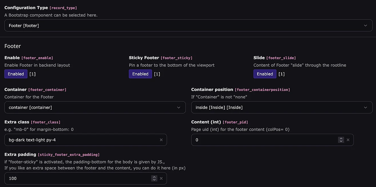Increment the Content (int) page uid
The image size is (376, 187).
click(341, 138)
